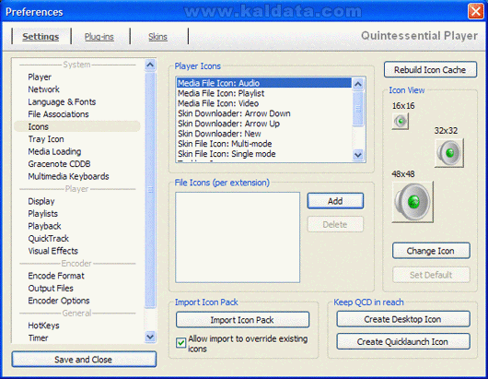Image resolution: width=488 pixels, height=379 pixels.
Task: Click Create Desktop Icon button
Action: 403,319
